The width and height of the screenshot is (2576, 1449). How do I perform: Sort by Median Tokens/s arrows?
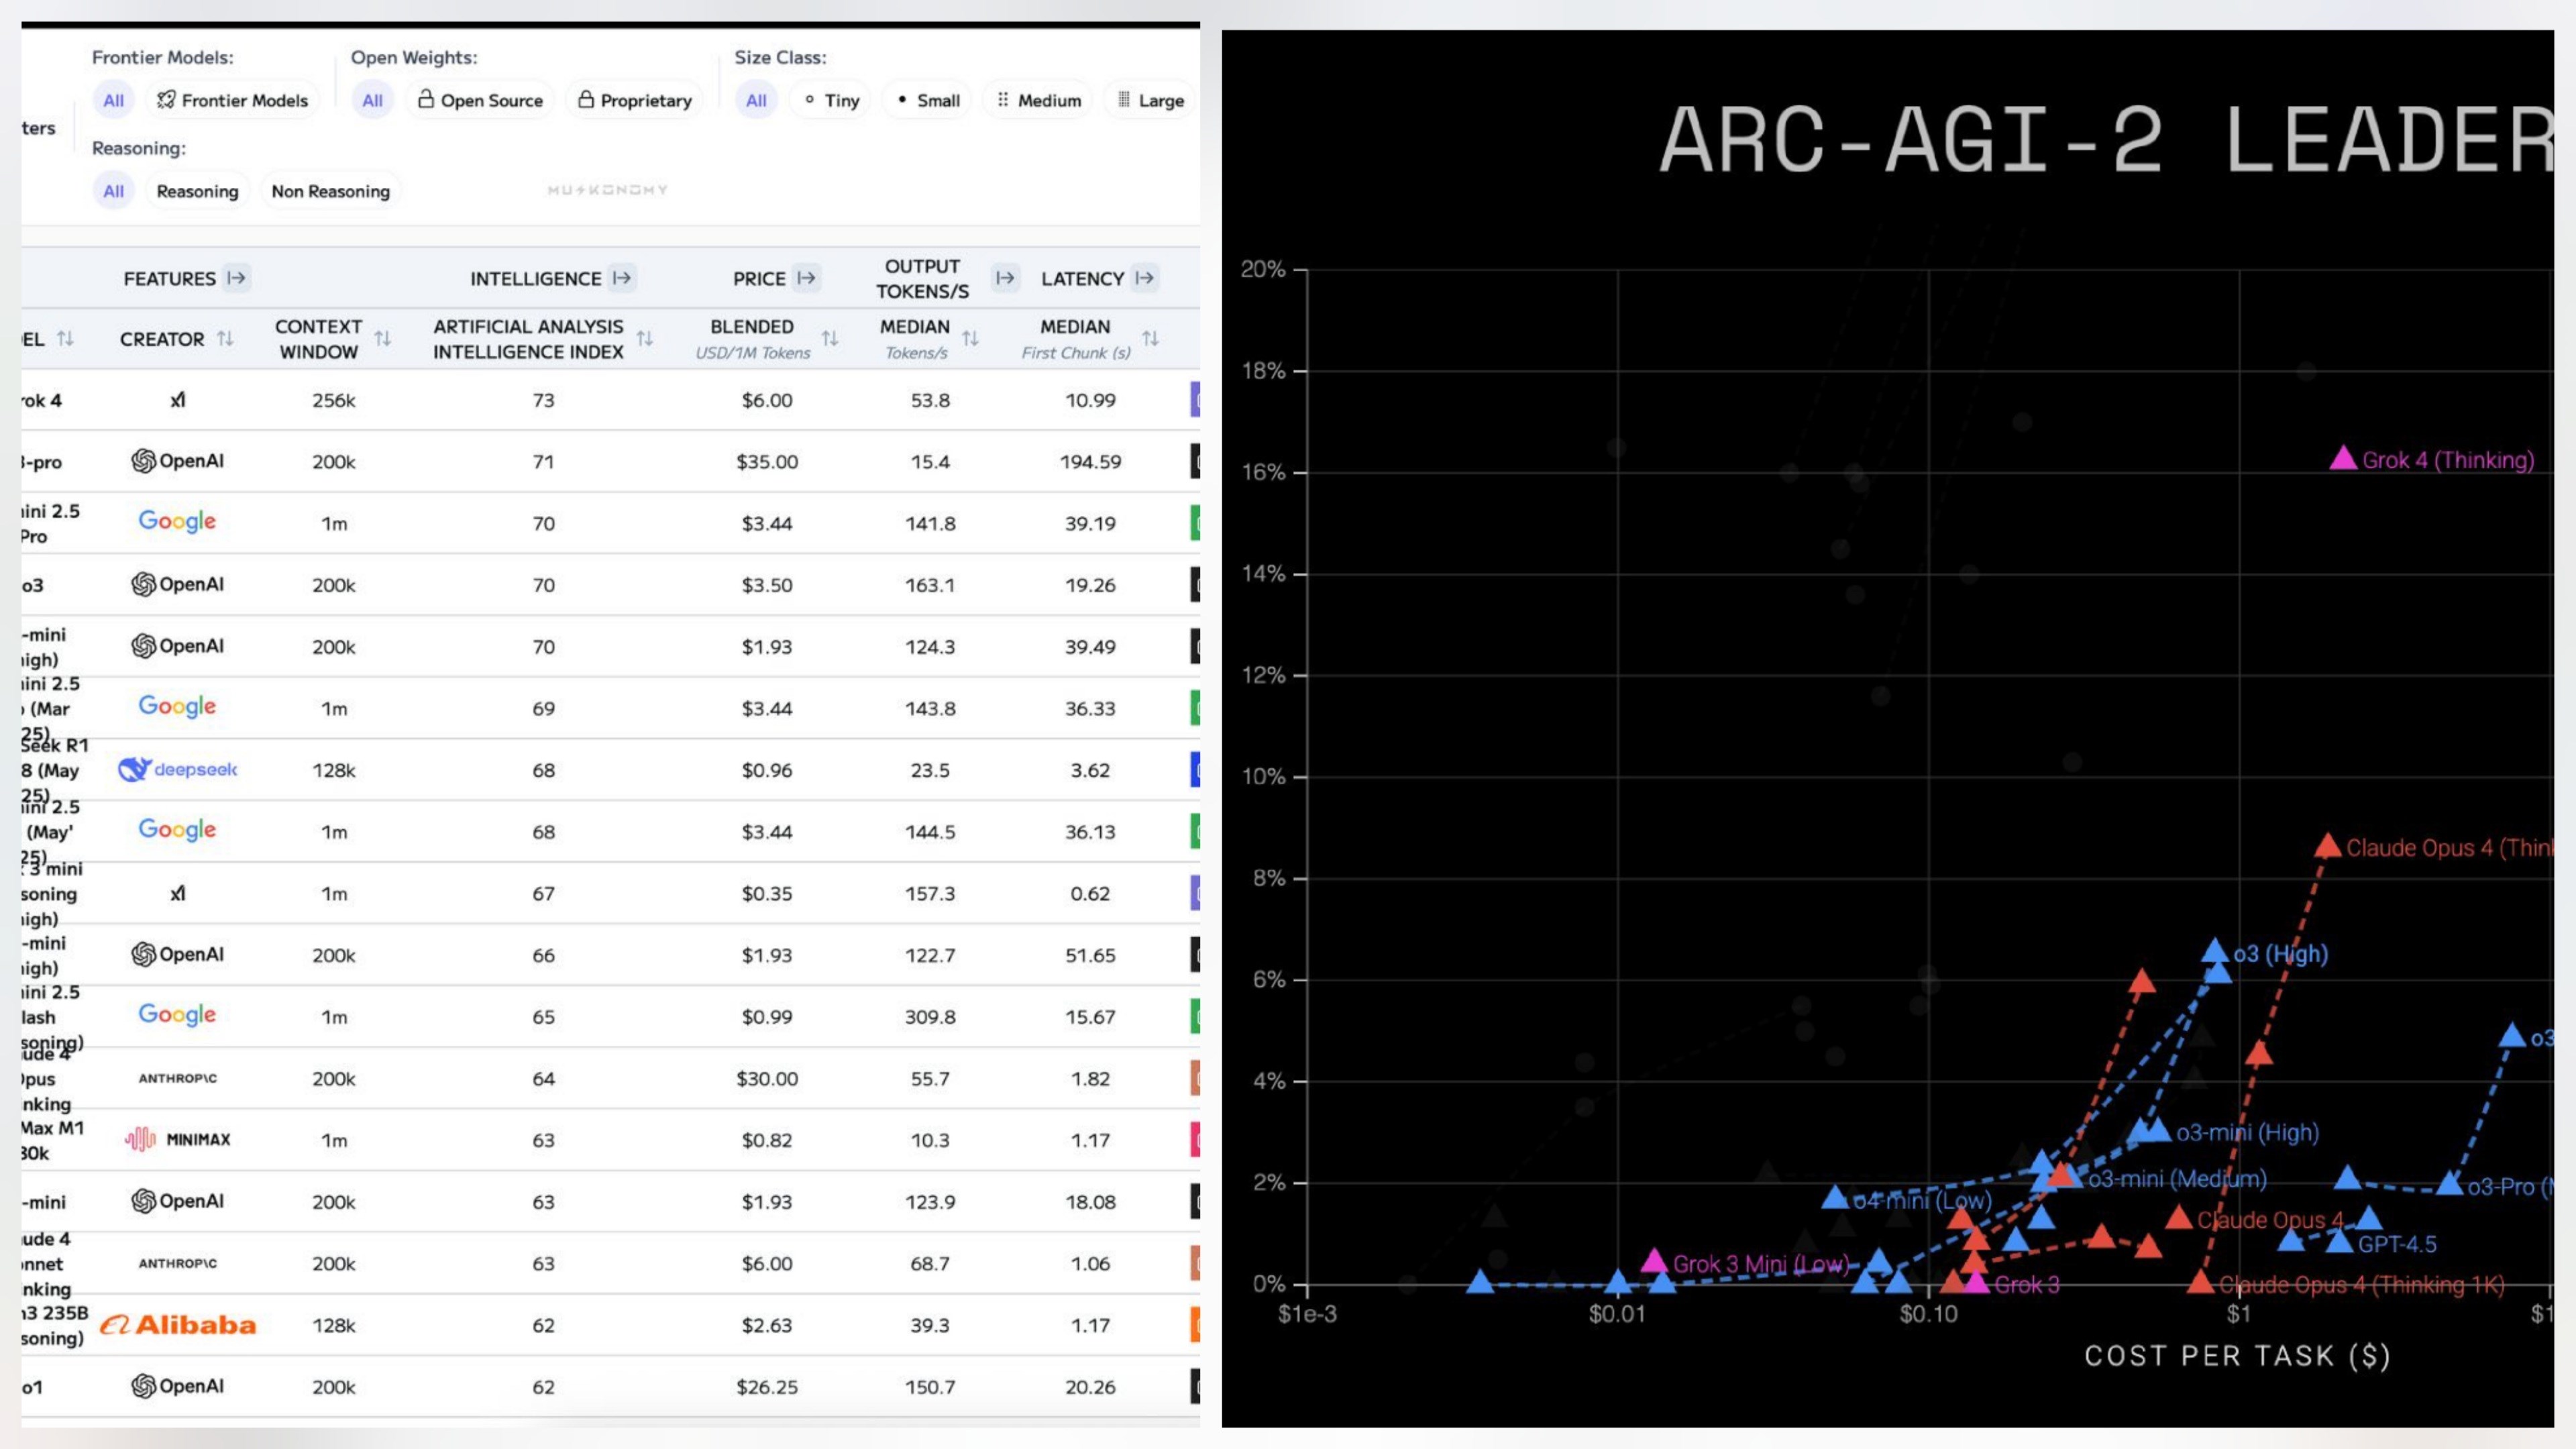point(970,339)
